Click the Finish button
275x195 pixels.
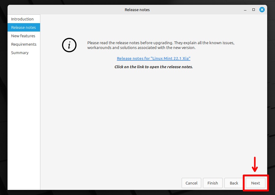click(x=213, y=183)
